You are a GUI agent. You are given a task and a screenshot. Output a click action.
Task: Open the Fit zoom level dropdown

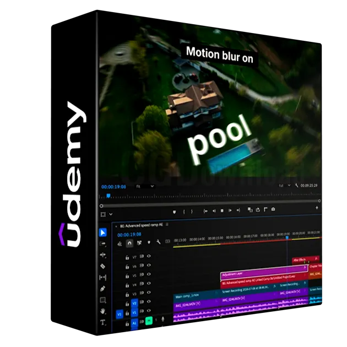(145, 186)
